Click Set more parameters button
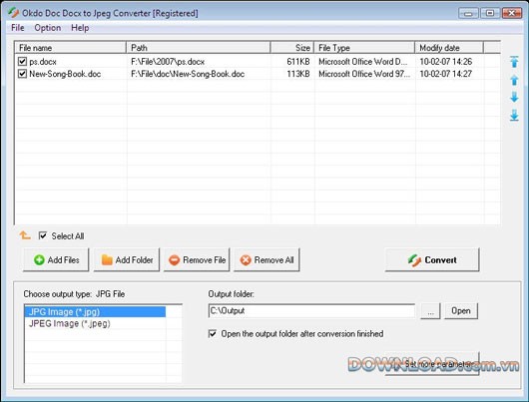This screenshot has height=402, width=529. (432, 364)
